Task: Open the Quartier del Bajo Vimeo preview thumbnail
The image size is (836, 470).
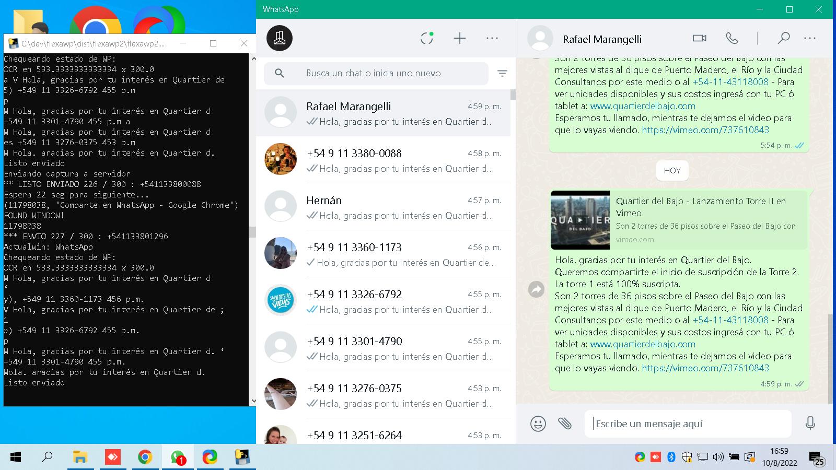Action: tap(580, 220)
